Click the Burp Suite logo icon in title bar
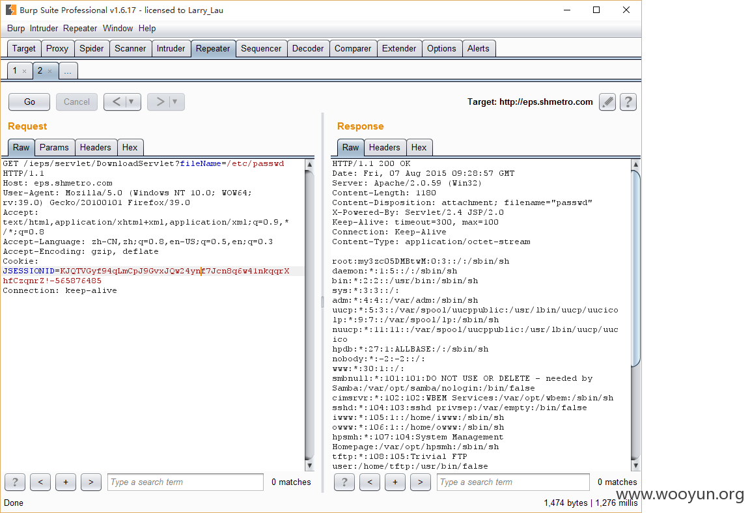This screenshot has height=513, width=750. coord(10,10)
